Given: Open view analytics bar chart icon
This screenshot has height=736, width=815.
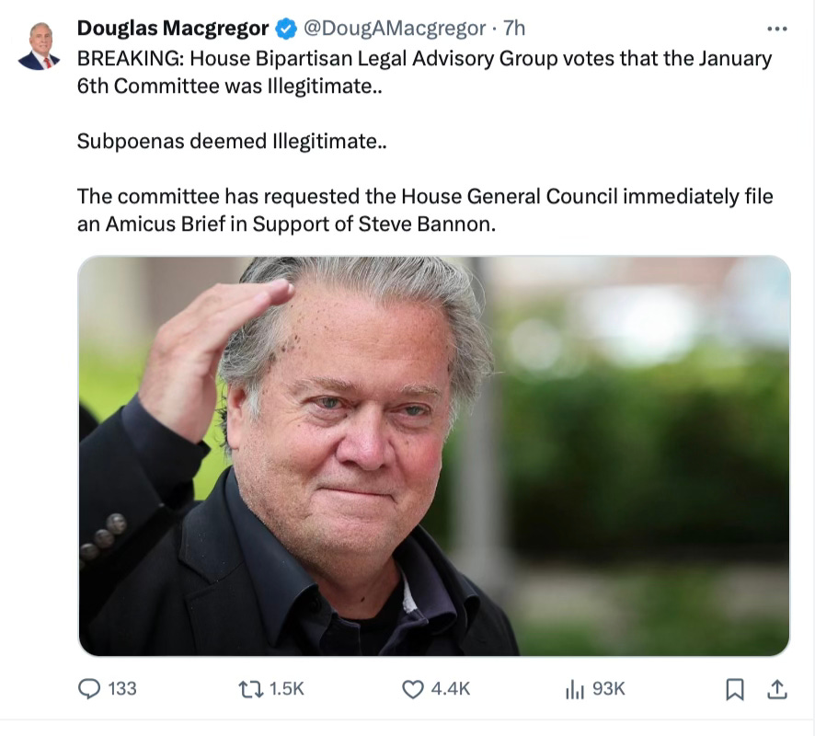Looking at the screenshot, I should (x=575, y=690).
